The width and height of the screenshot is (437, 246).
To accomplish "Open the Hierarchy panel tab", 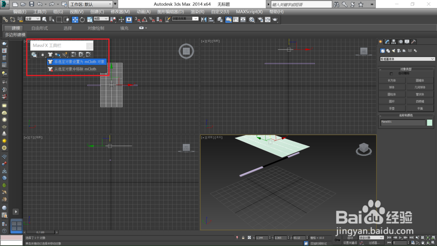I will (394, 42).
